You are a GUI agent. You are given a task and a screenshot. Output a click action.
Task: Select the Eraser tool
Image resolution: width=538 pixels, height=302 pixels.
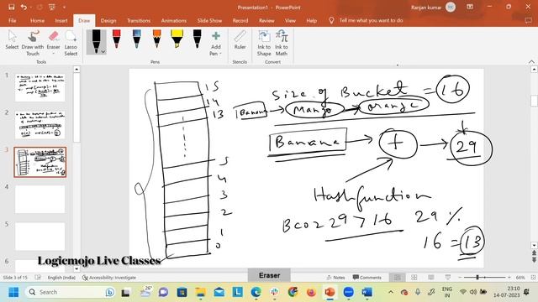pyautogui.click(x=53, y=40)
